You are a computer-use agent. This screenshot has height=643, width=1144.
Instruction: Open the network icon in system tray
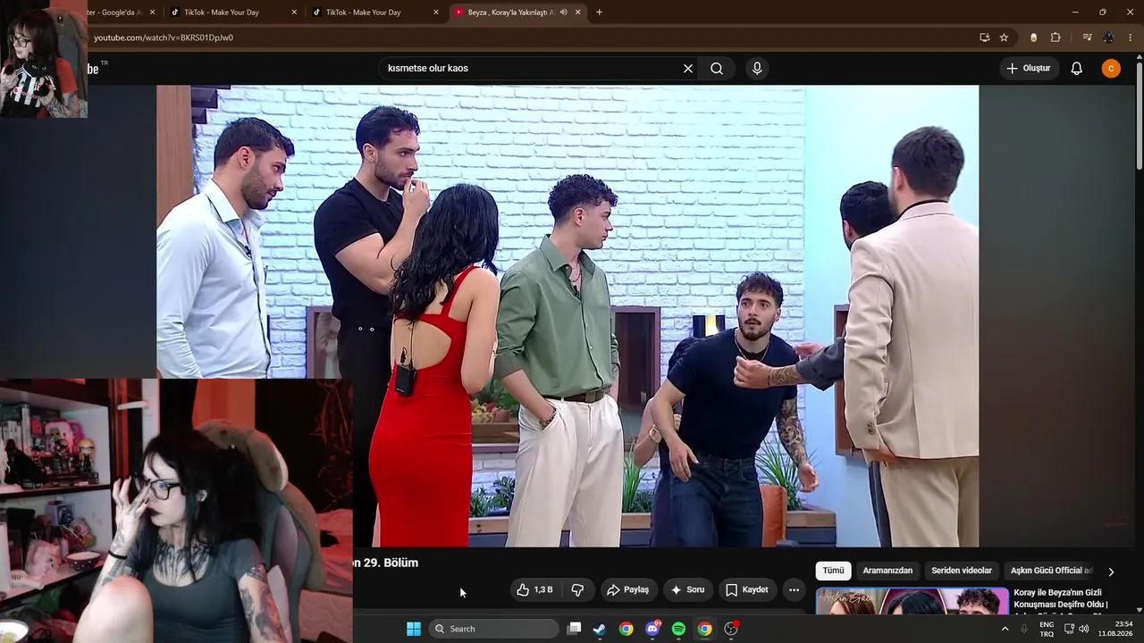click(1069, 629)
